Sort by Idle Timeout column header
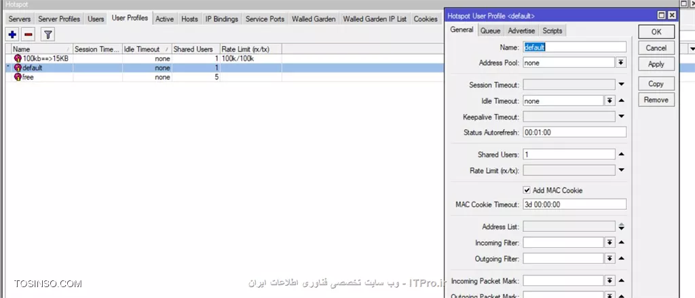The width and height of the screenshot is (695, 298). pos(147,50)
